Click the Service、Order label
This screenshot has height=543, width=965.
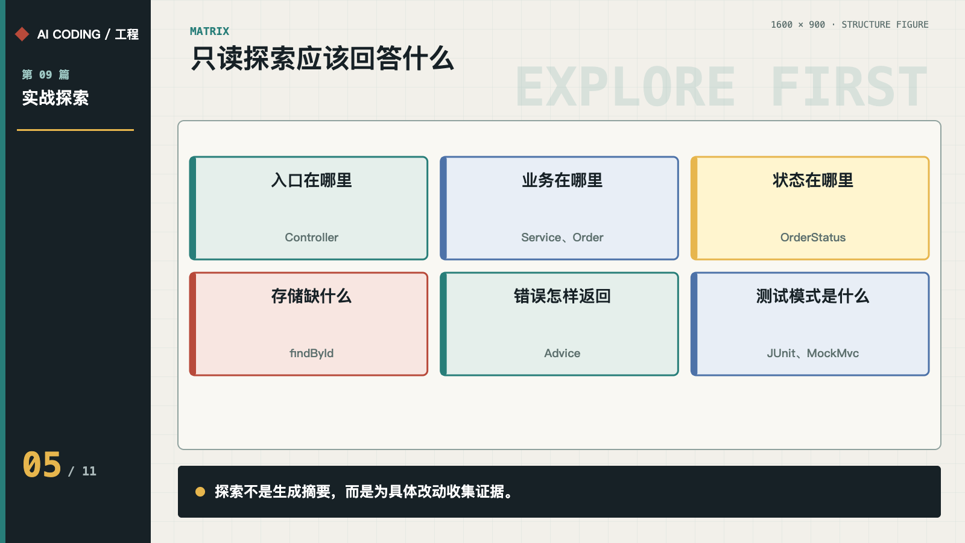click(x=562, y=237)
